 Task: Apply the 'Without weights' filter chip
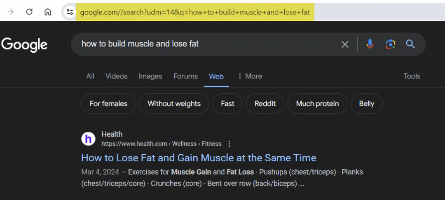(174, 104)
